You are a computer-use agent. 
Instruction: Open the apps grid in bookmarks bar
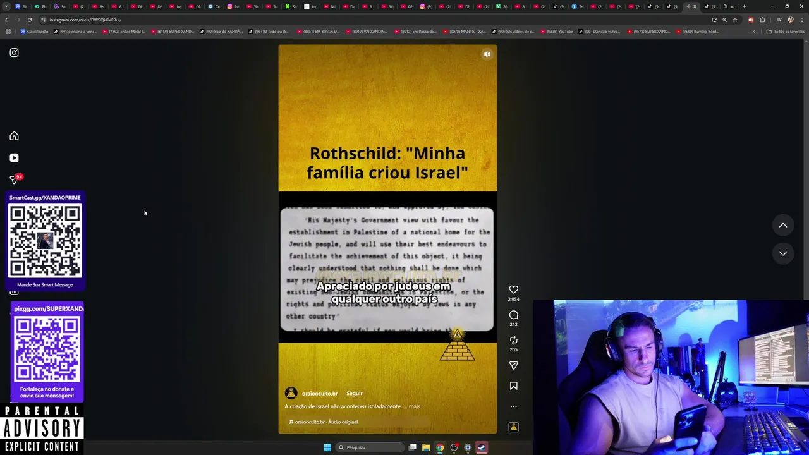click(8, 32)
